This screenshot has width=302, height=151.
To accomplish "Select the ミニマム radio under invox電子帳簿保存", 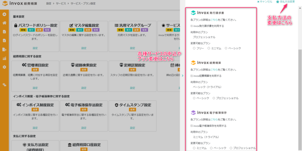I will click(x=194, y=148).
